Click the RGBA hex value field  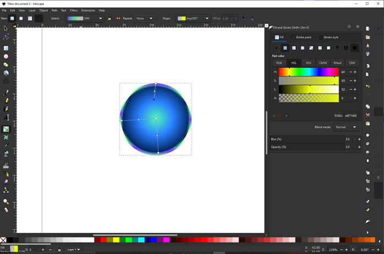pyautogui.click(x=351, y=116)
